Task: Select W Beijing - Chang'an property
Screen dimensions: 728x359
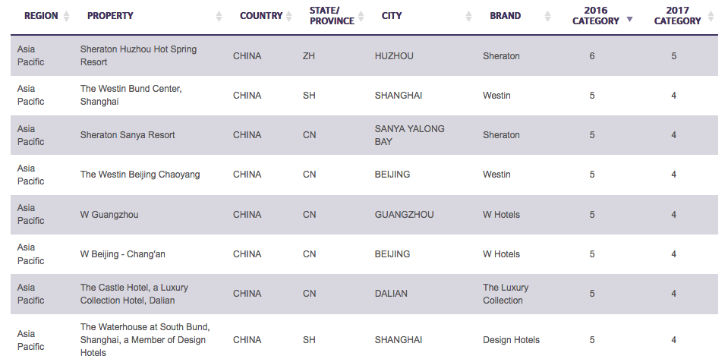Action: [122, 254]
